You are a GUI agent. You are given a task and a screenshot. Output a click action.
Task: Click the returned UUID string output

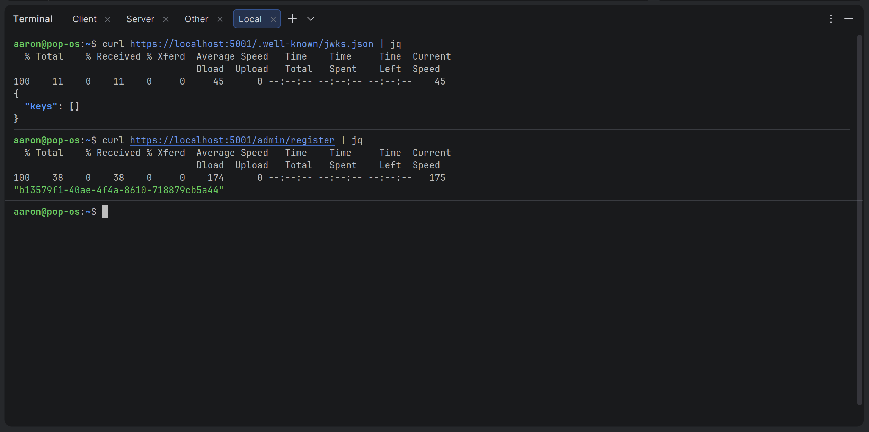click(x=118, y=190)
